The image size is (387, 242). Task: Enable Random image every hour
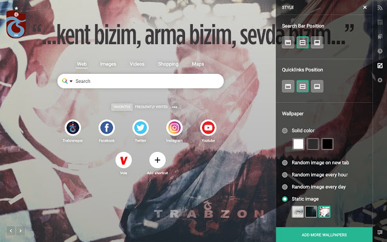click(285, 175)
